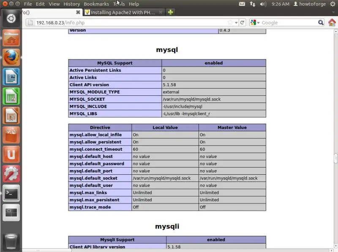Open Ubuntu Software Center shopping bag icon
The image size is (338, 252).
tap(11, 135)
